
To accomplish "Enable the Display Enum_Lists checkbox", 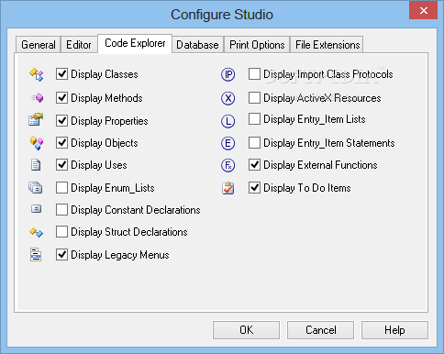I will click(x=61, y=188).
